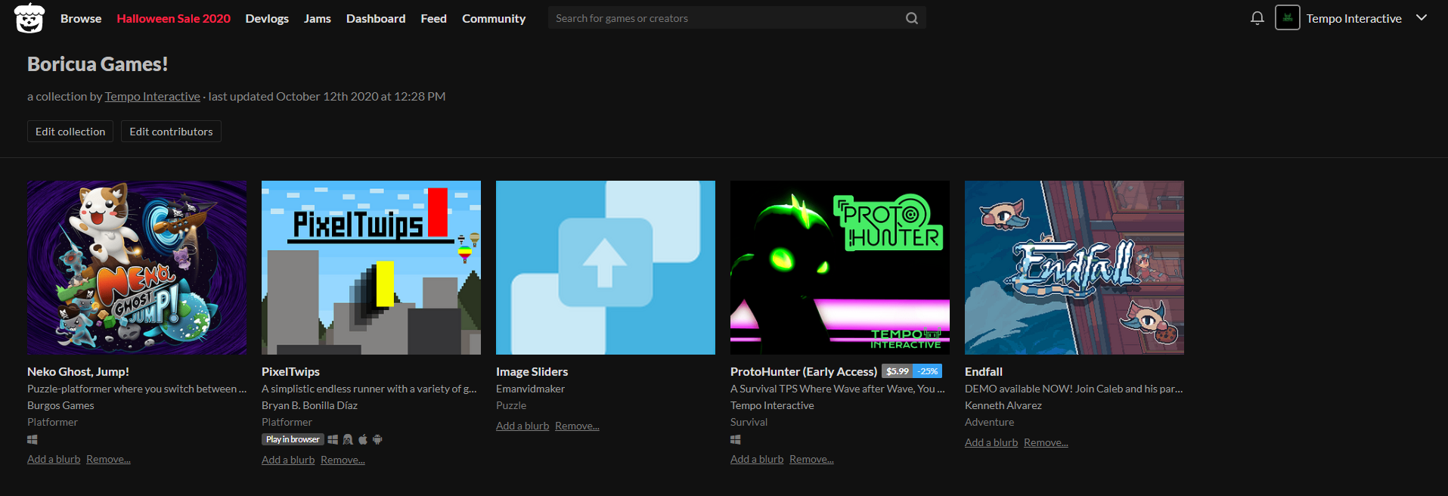Click the search games or creators field
This screenshot has width=1448, height=496.
click(726, 18)
